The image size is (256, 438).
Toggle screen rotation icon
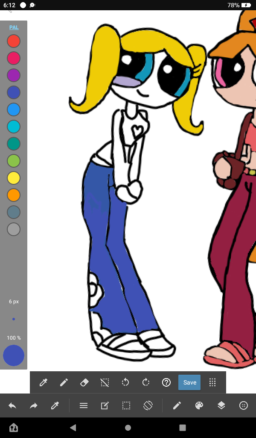[x=148, y=405]
